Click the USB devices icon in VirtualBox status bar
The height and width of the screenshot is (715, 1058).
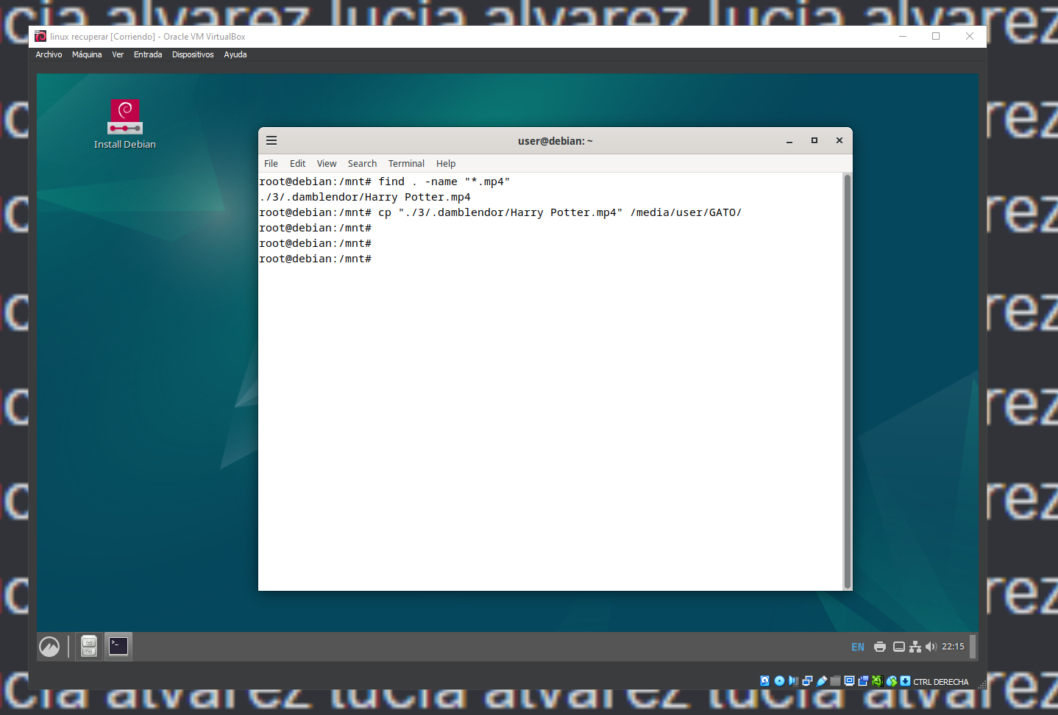[x=822, y=681]
